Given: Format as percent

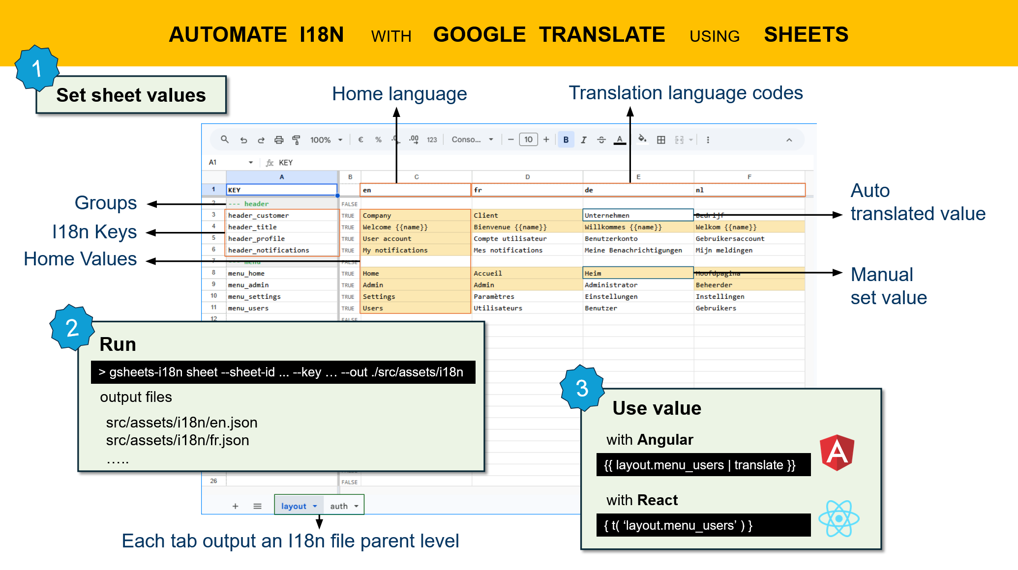Looking at the screenshot, I should pos(378,140).
